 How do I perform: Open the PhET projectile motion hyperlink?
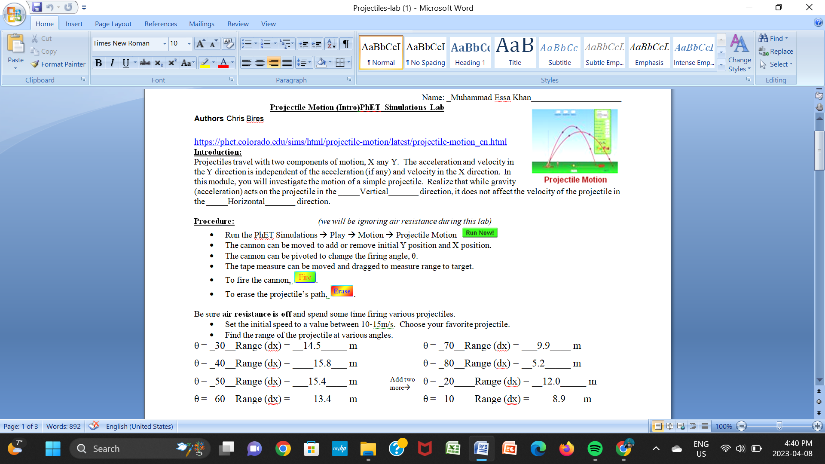[350, 142]
